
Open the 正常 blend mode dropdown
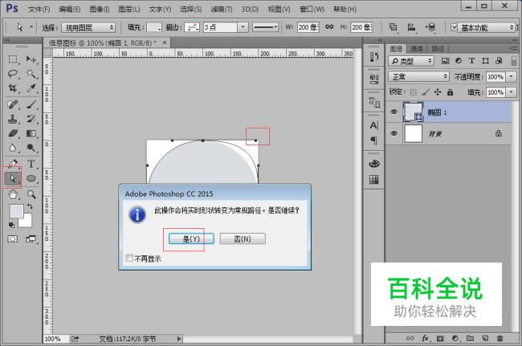[418, 77]
